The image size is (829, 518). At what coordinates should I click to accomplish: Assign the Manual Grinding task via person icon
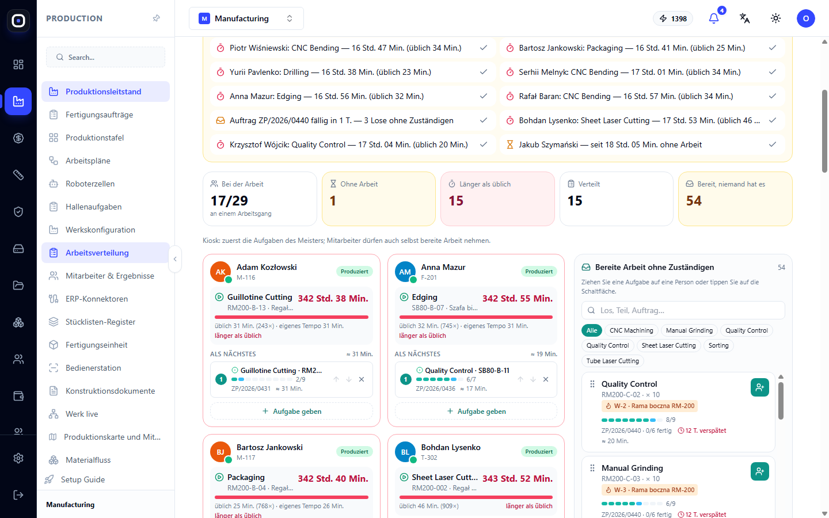point(760,471)
